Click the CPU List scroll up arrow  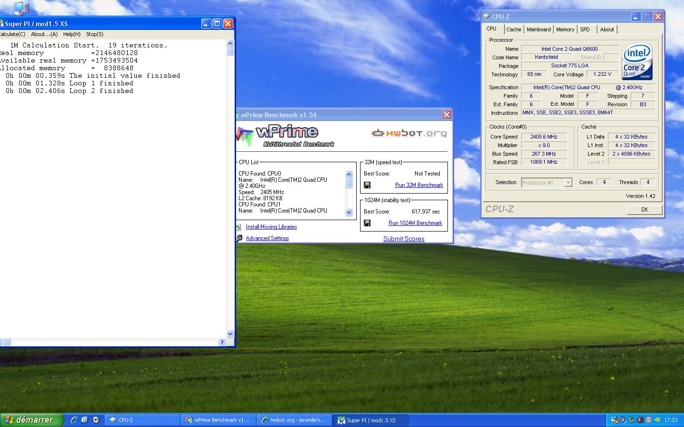coord(349,174)
